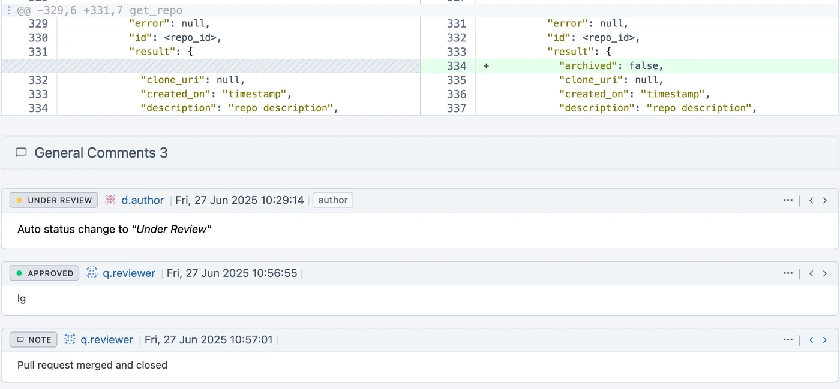The height and width of the screenshot is (389, 840).
Task: Click the timestamp Fri, 27 Jun 2025 10:57:01
Action: [x=209, y=340]
